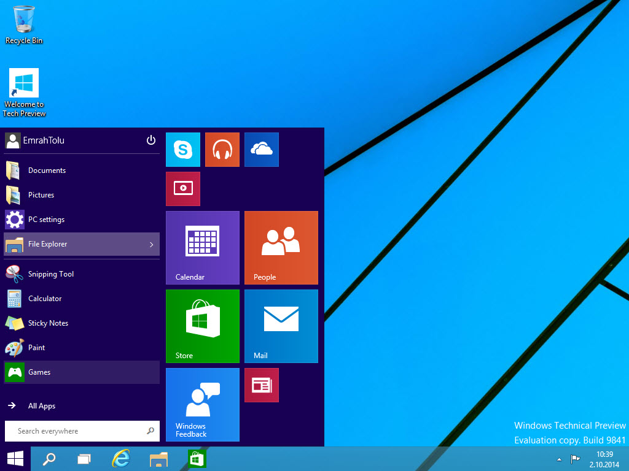Open the News tile
Screen dimensions: 629x471
pos(262,385)
